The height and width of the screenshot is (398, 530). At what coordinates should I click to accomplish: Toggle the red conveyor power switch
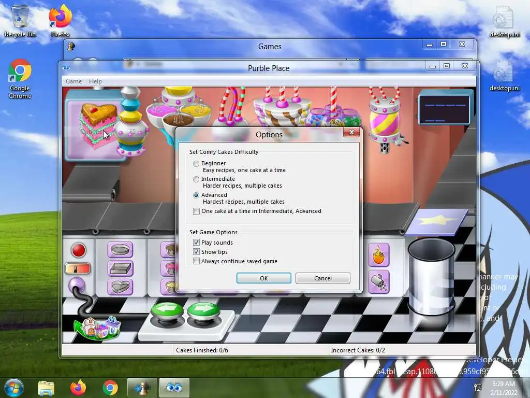point(78,268)
